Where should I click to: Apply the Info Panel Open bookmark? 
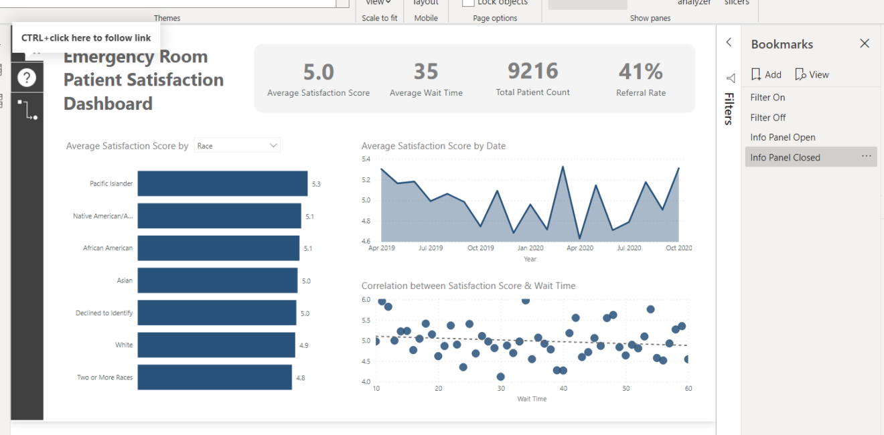tap(782, 137)
